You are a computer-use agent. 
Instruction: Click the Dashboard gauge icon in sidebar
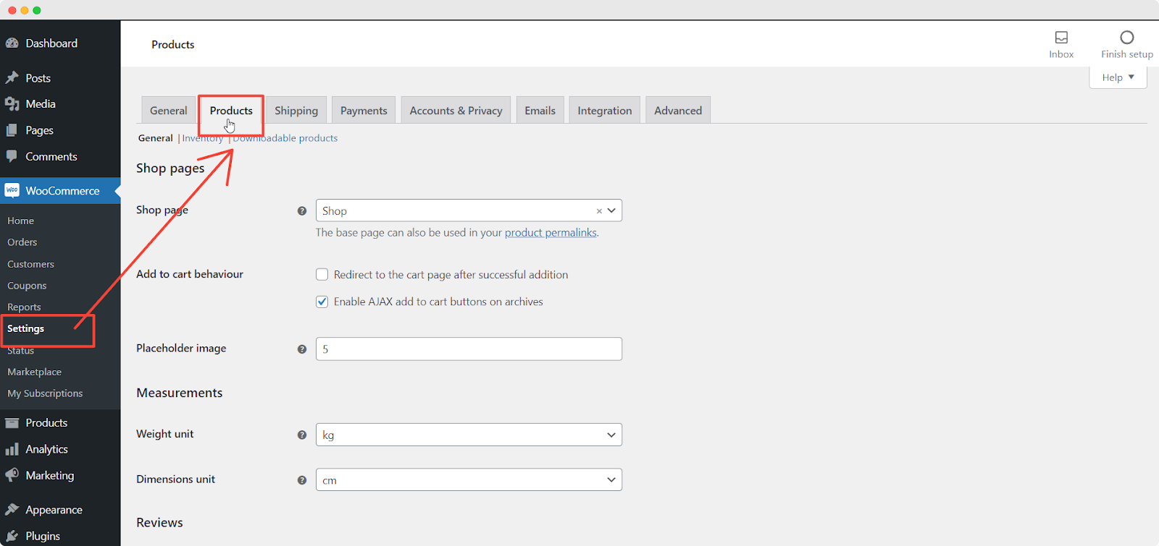click(x=12, y=43)
